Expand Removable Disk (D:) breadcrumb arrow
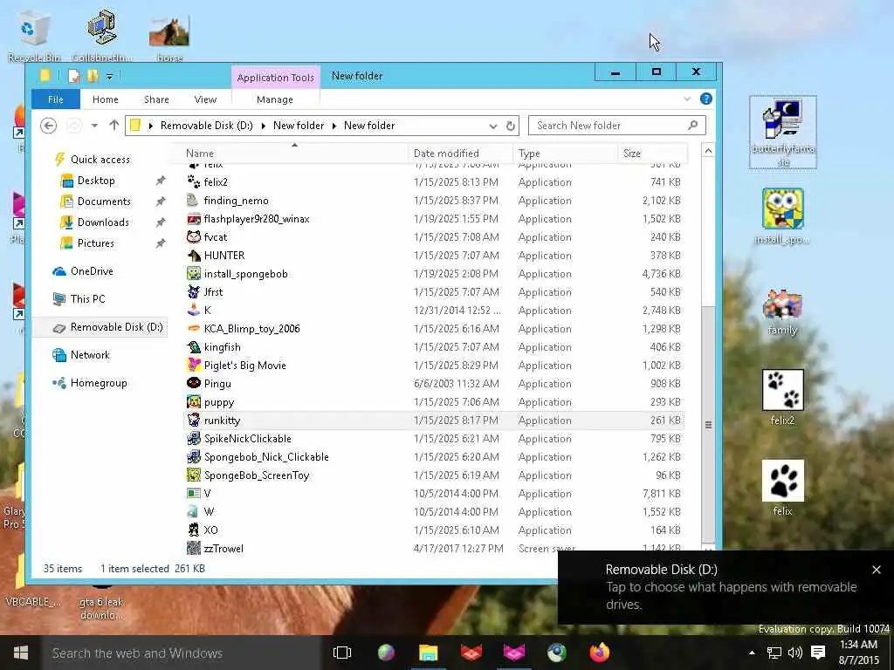Viewport: 894px width, 670px height. (x=263, y=126)
